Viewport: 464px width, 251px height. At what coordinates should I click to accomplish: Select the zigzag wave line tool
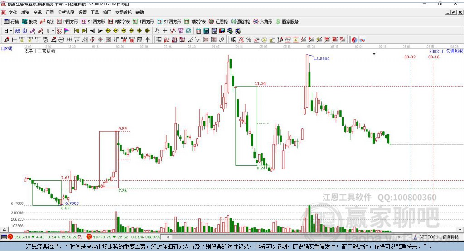198,40
